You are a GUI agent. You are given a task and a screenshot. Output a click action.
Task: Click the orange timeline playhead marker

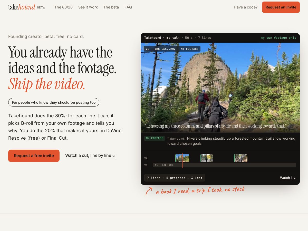(183, 161)
